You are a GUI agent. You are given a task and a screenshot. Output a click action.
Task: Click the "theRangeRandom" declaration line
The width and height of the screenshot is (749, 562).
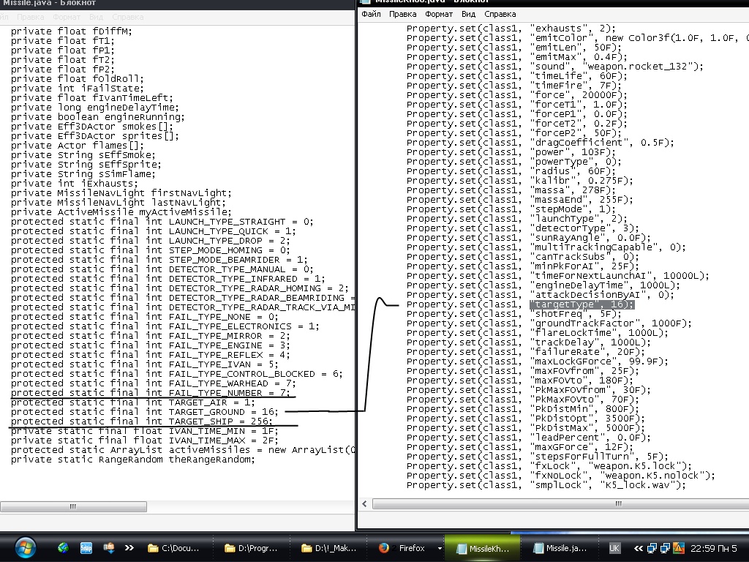[133, 460]
